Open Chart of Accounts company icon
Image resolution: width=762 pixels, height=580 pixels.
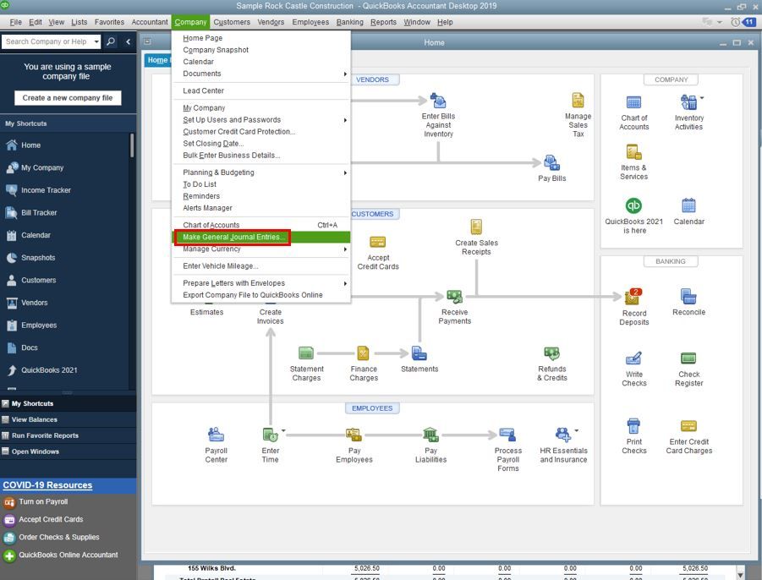click(633, 102)
